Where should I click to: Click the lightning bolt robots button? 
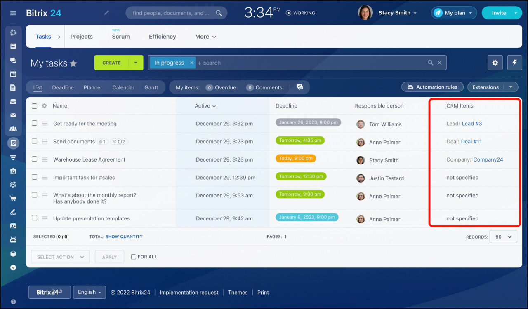[x=515, y=63]
